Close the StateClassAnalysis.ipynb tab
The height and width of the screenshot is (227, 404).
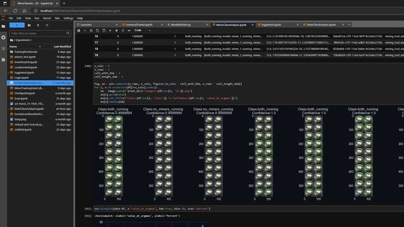[343, 25]
